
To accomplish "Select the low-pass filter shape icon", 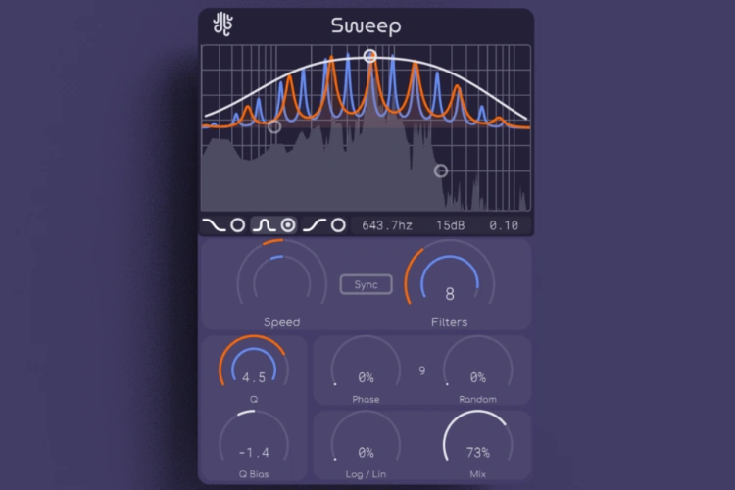I will click(214, 225).
